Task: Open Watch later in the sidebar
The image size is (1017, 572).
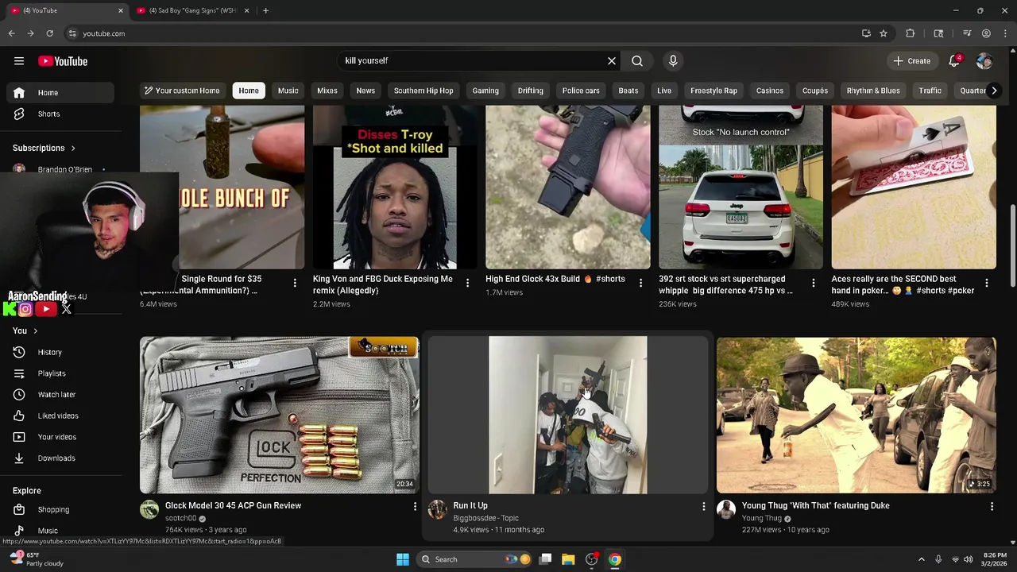Action: (60, 395)
